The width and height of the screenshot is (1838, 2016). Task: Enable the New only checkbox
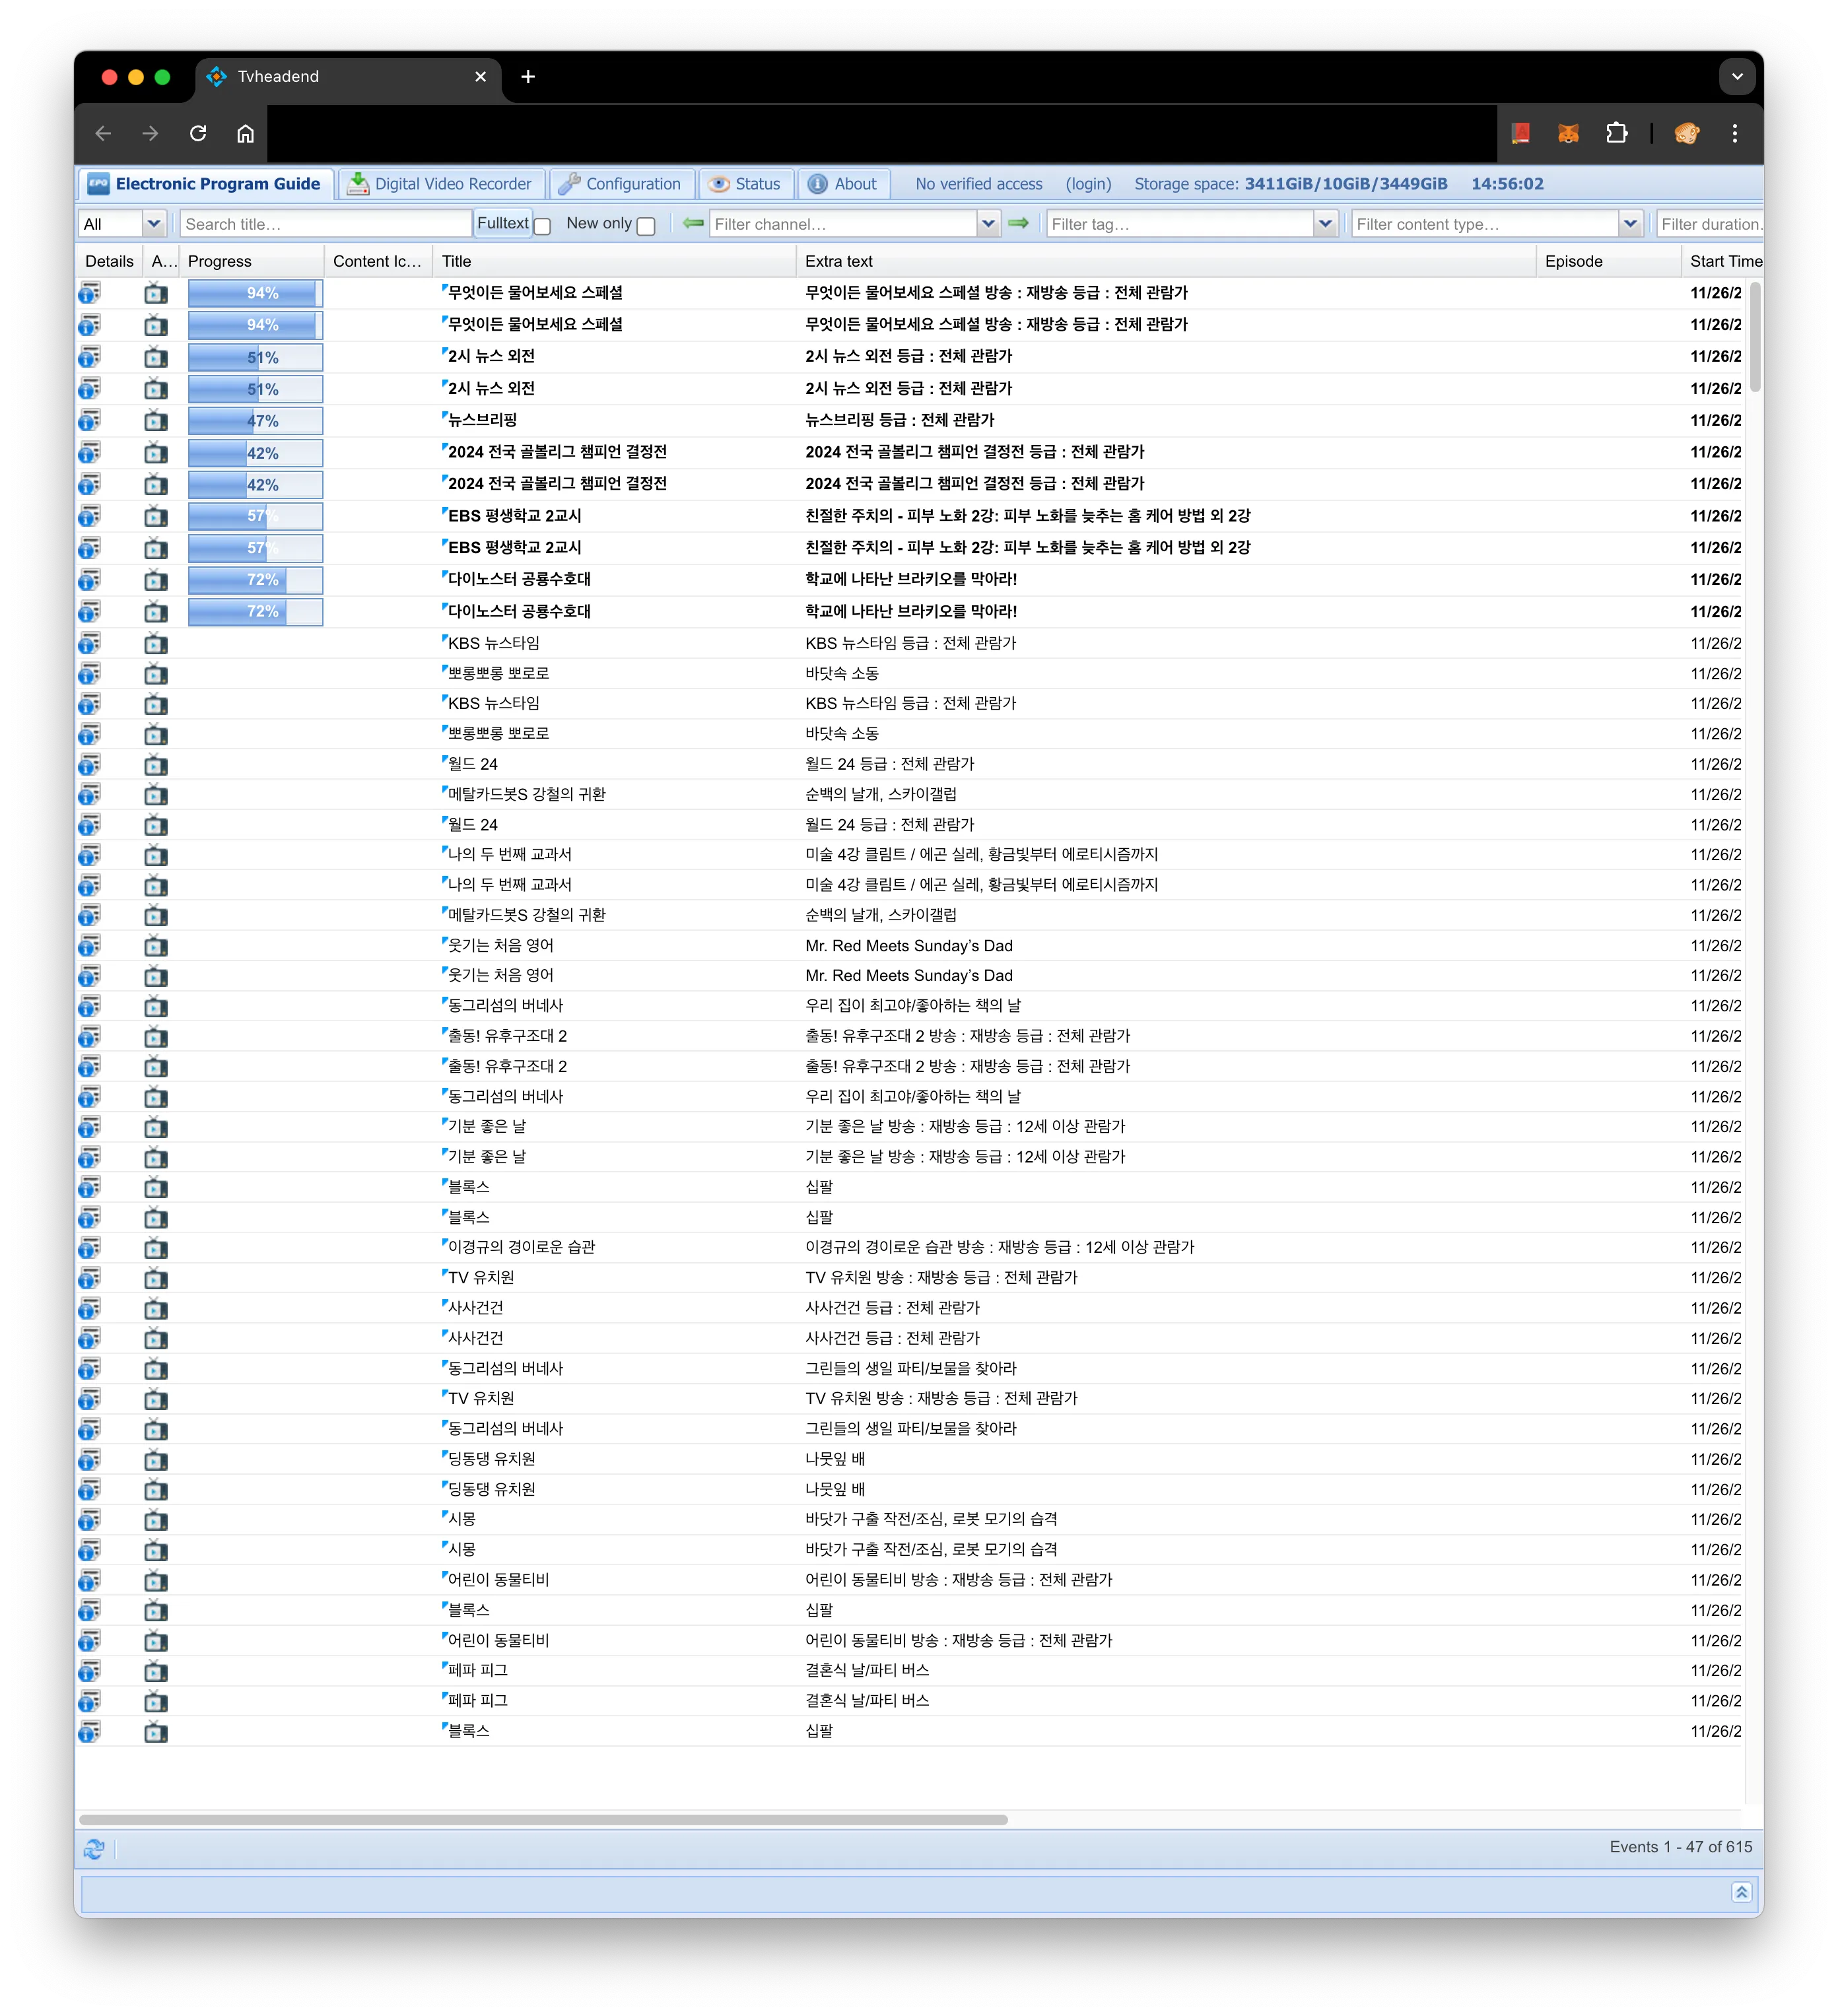[646, 226]
